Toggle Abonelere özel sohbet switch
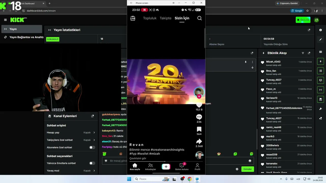This screenshot has width=326, height=183. (x=92, y=147)
